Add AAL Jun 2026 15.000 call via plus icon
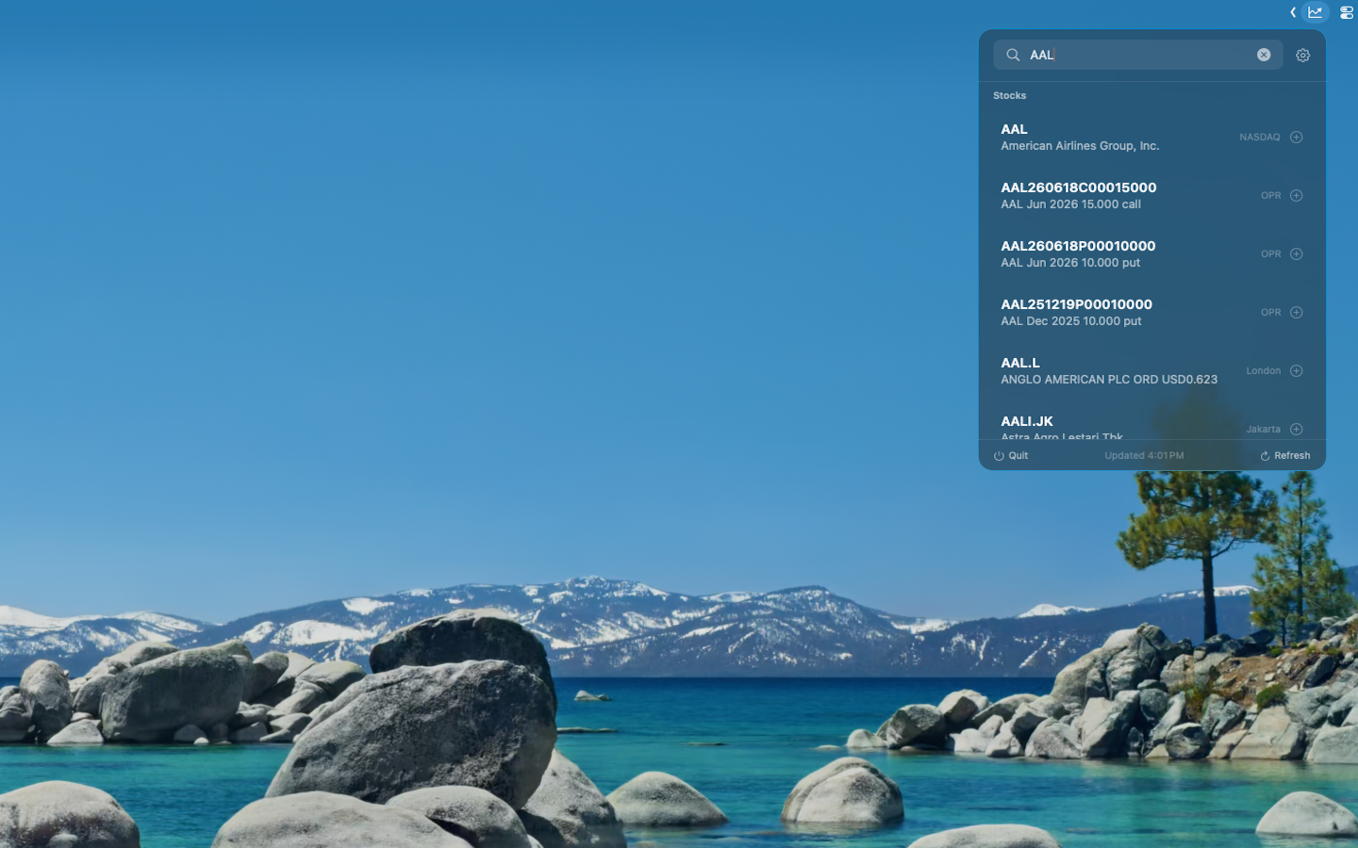The width and height of the screenshot is (1358, 848). (1297, 195)
